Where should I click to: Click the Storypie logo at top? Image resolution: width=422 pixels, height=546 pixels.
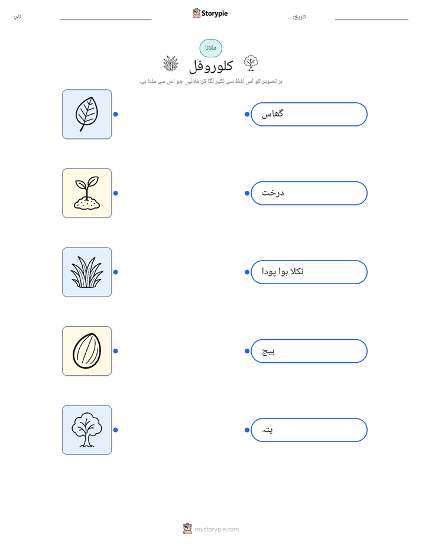(210, 13)
